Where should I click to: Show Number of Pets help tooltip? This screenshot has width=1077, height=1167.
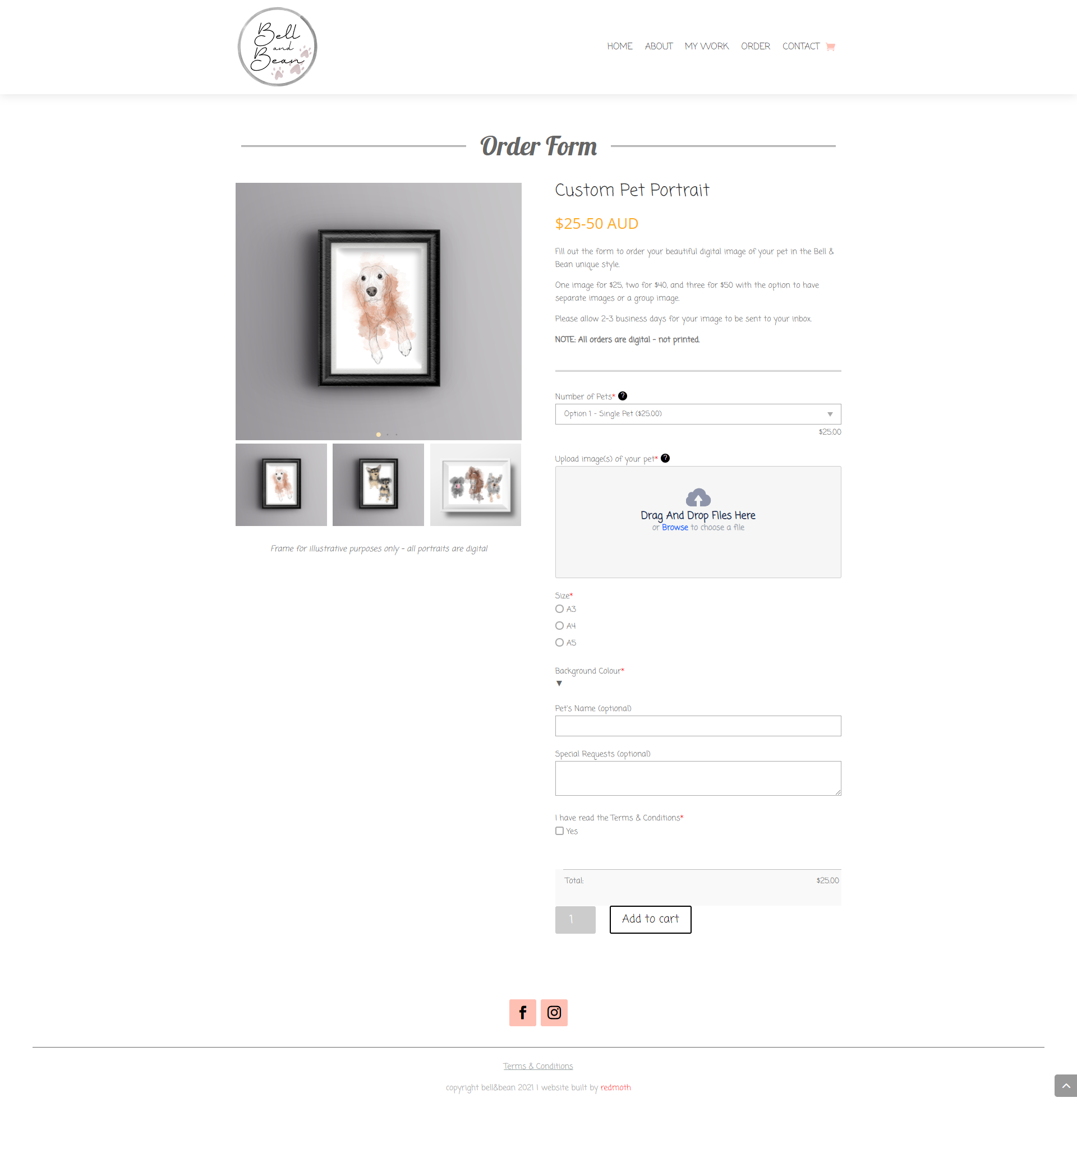coord(623,395)
